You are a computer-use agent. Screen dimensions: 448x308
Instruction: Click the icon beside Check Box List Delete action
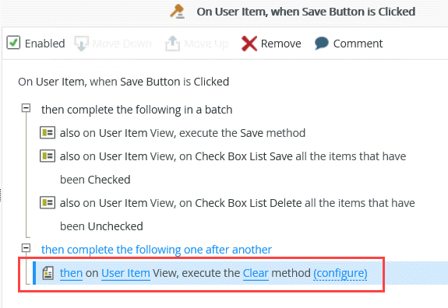click(x=48, y=203)
